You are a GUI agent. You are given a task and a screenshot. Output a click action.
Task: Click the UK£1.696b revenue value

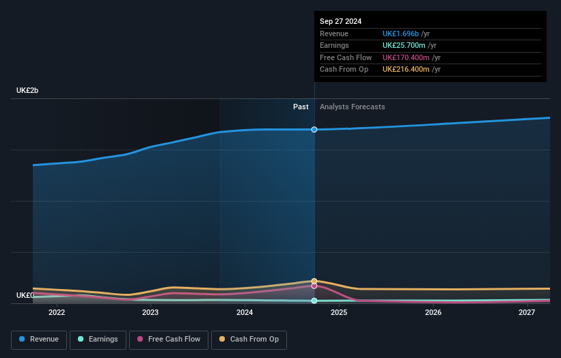click(400, 33)
